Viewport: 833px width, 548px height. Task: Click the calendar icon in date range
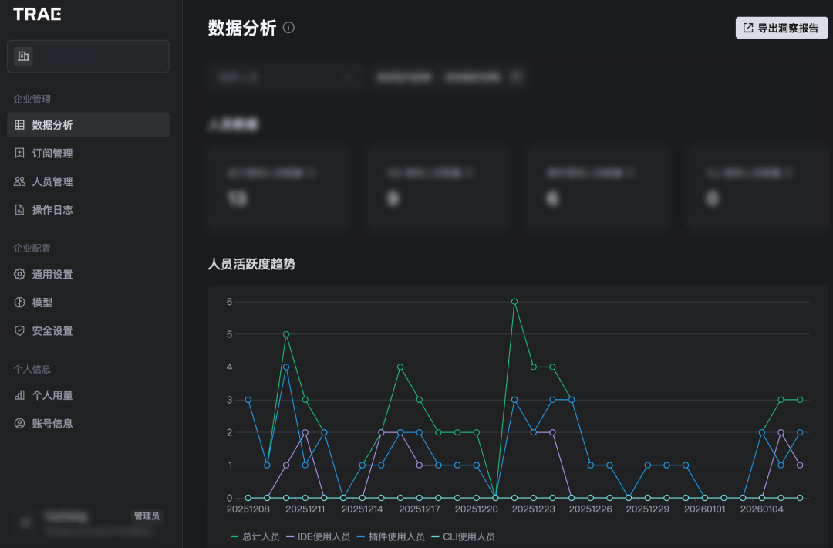516,76
